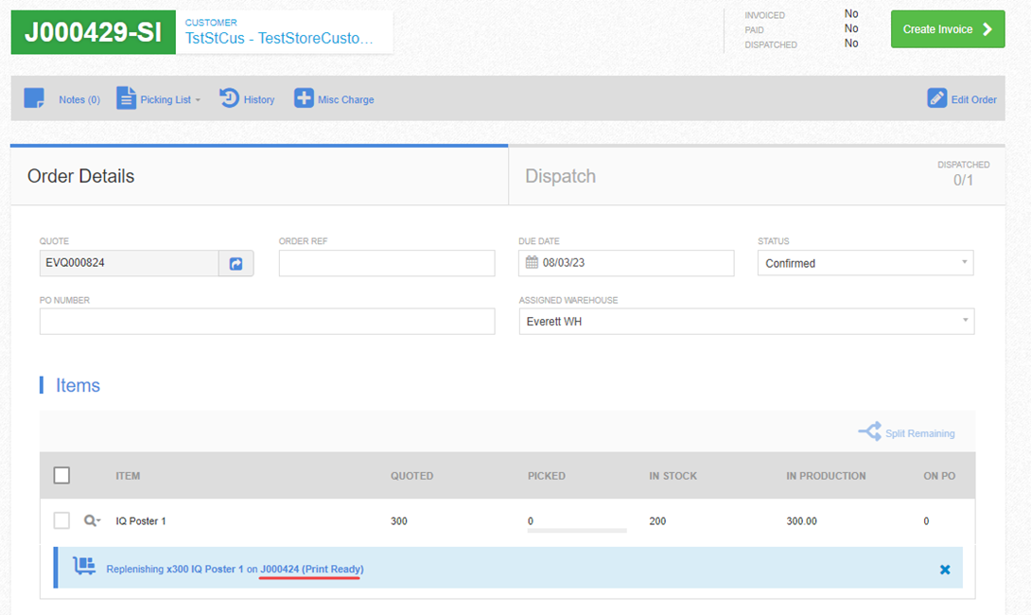Screen dimensions: 1031x615
Task: Click the picked progress bar for IQ Poster 1
Action: tap(577, 530)
